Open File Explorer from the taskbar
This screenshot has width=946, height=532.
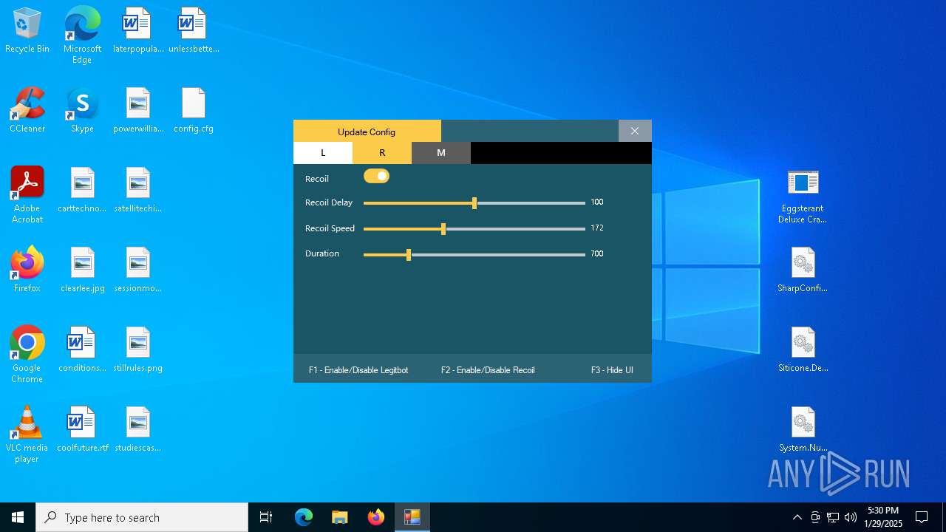340,517
